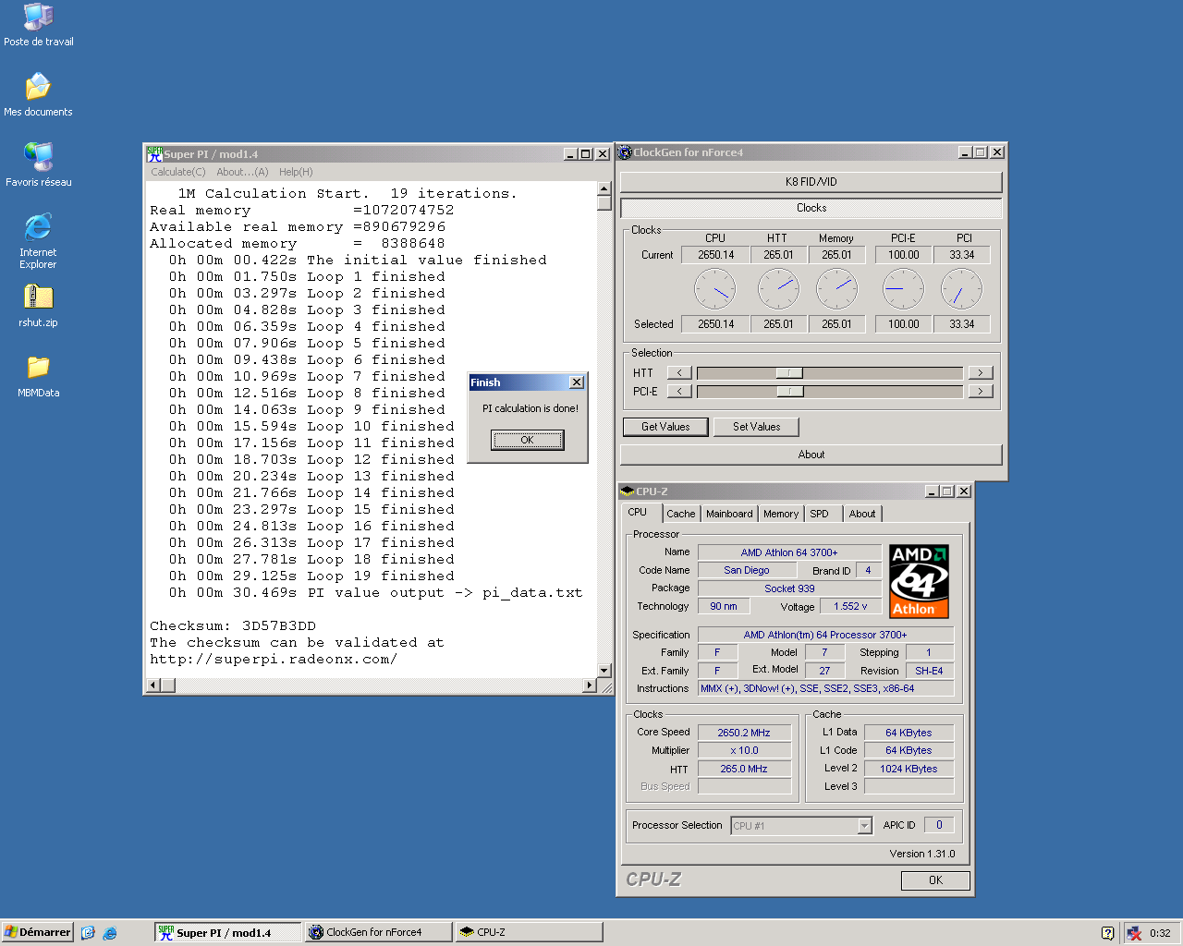
Task: Click the AMD Athlon 64 logo
Action: [x=919, y=581]
